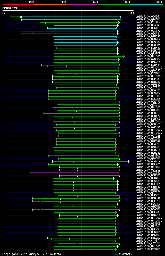Select the UniRef100_B9HF92 label
The width and height of the screenshot is (165, 256).
148,37
